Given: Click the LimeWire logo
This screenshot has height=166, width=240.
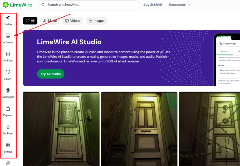Looking at the screenshot, I should coord(17,4).
